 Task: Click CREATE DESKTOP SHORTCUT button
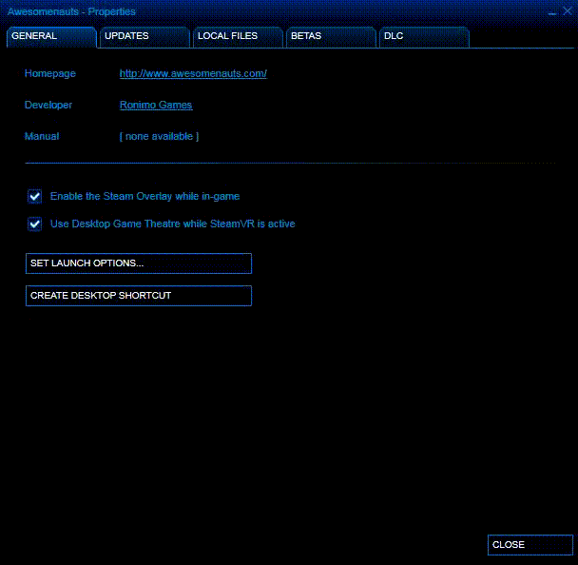[139, 296]
